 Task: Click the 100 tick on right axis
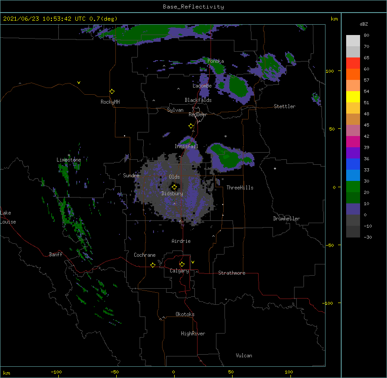330,71
